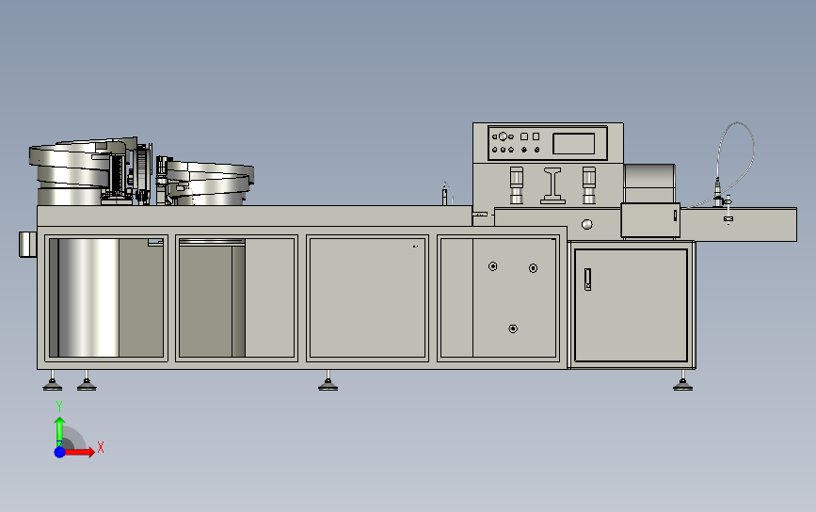816x512 pixels.
Task: Select the small box with handle under the cover
Action: (650, 220)
